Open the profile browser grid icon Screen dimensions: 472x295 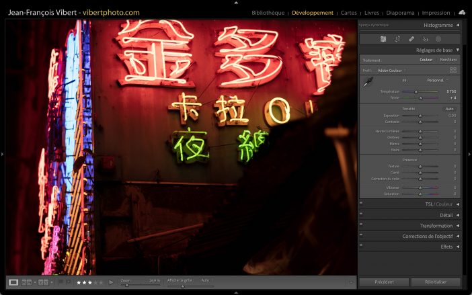[453, 70]
